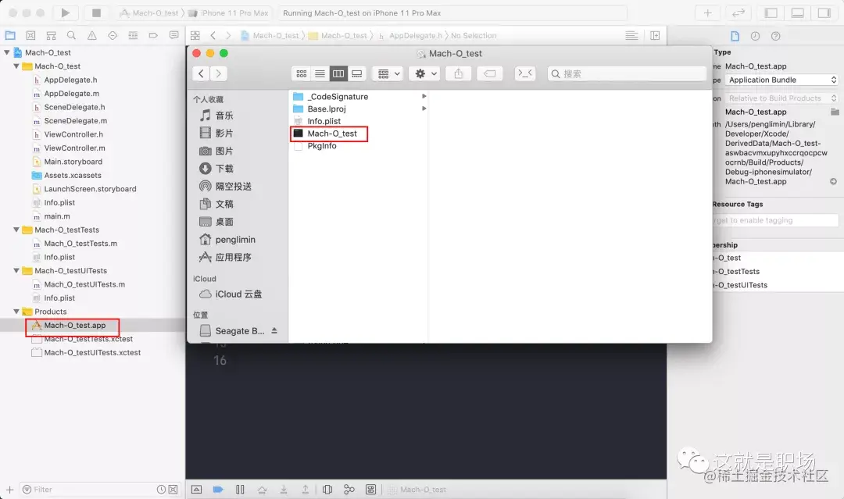Add a file with plus button
Screen dimensions: 844x499
9,490
